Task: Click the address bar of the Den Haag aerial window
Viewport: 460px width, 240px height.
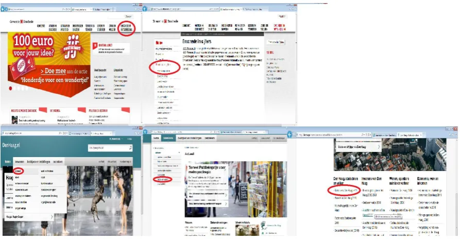Action: (x=334, y=134)
